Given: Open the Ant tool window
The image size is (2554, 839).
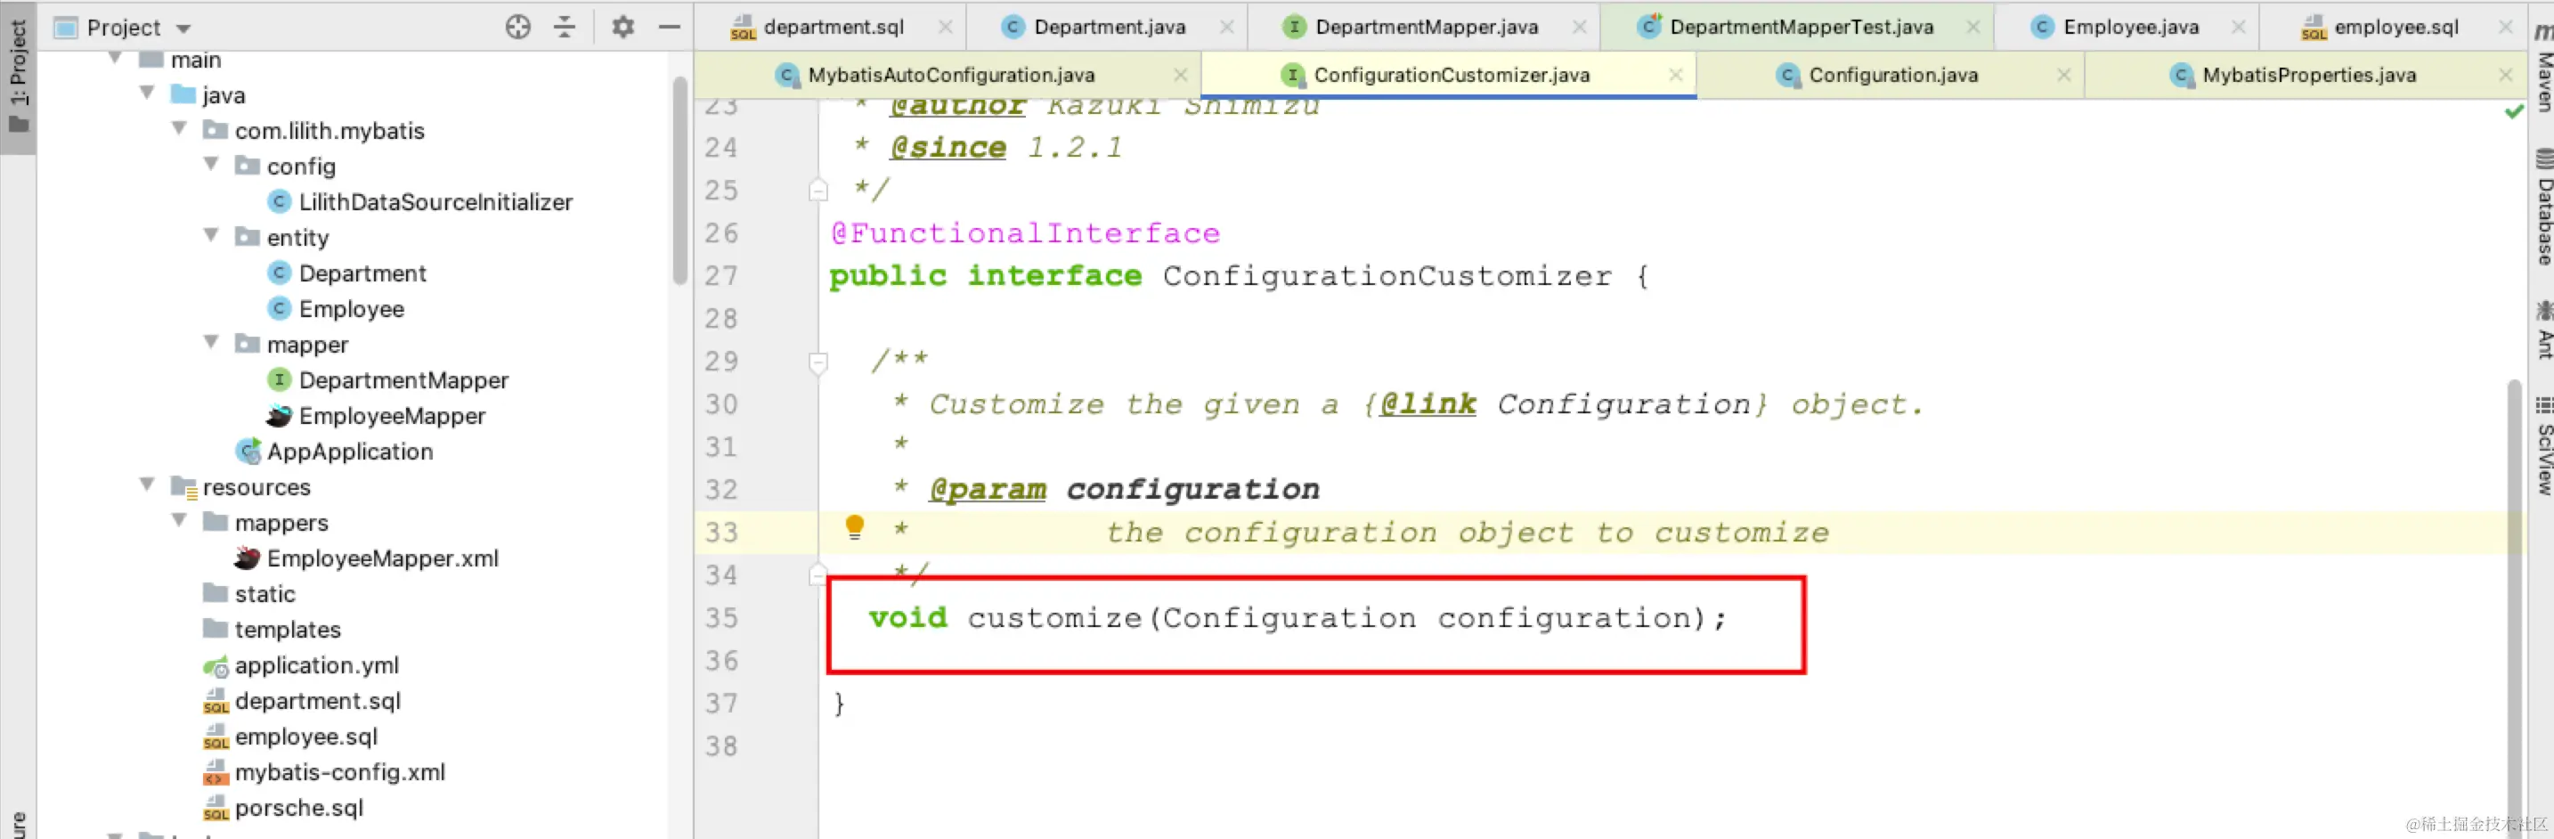Looking at the screenshot, I should click(2543, 330).
